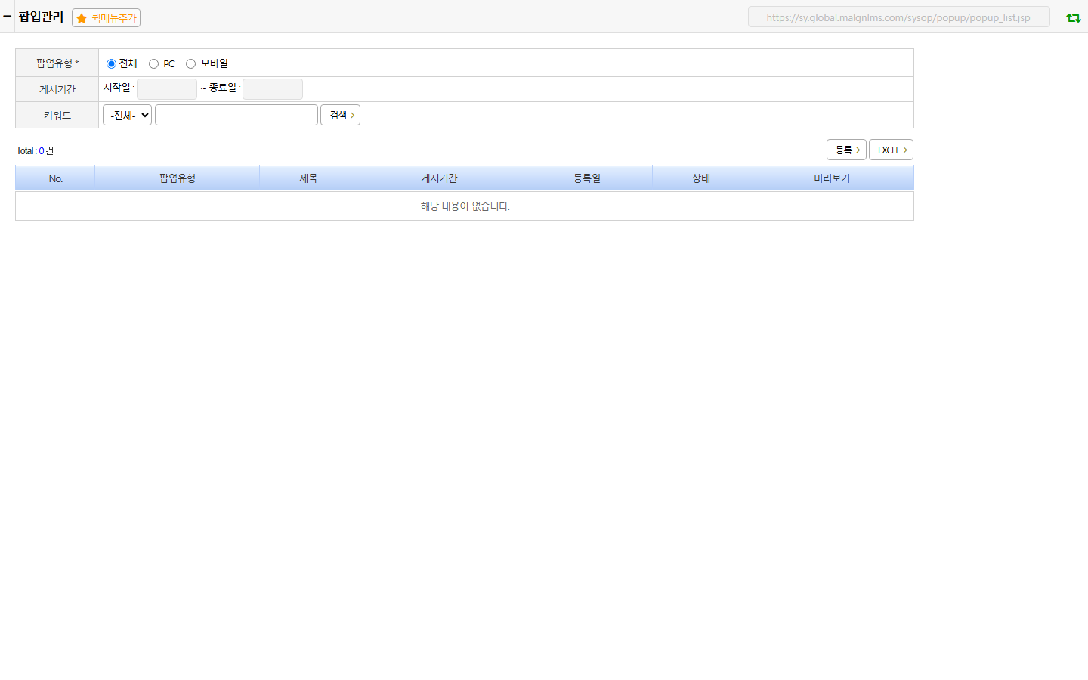Click the 시작일 start date field
Screen dimensions: 1088x680
coord(167,89)
